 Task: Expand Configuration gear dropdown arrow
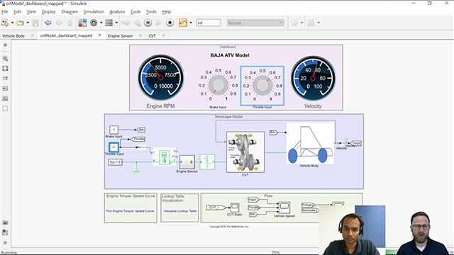coord(101,23)
